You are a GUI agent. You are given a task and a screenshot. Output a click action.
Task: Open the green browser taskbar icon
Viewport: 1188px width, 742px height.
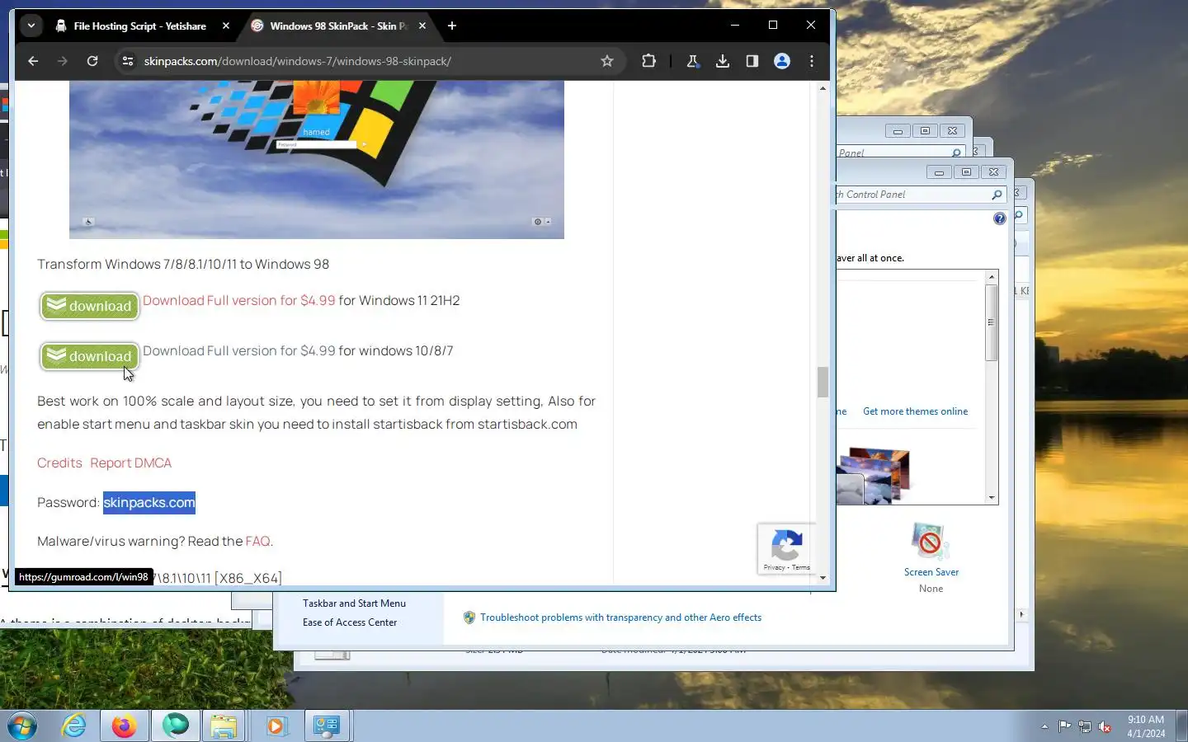tap(176, 726)
